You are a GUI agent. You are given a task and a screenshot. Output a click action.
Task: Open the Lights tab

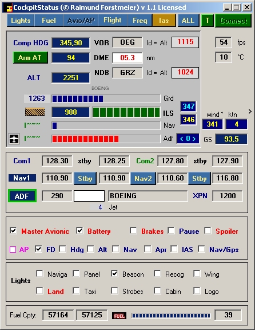pos(21,21)
